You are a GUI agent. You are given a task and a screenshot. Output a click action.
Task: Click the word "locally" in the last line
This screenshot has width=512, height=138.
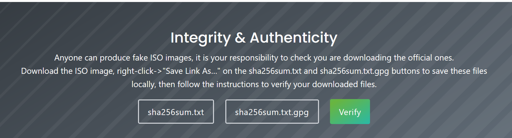(143, 84)
